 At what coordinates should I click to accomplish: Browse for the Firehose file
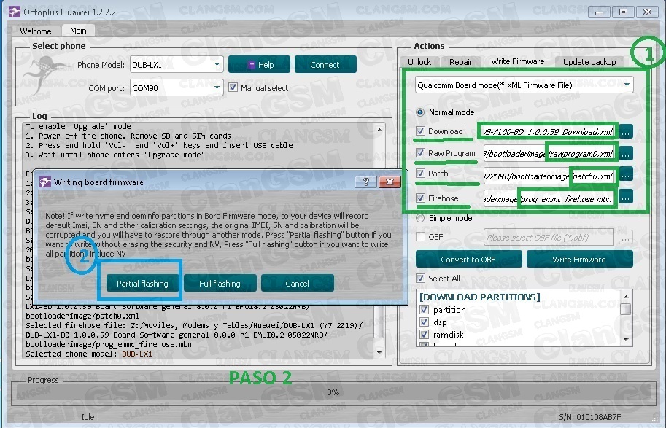(x=626, y=197)
